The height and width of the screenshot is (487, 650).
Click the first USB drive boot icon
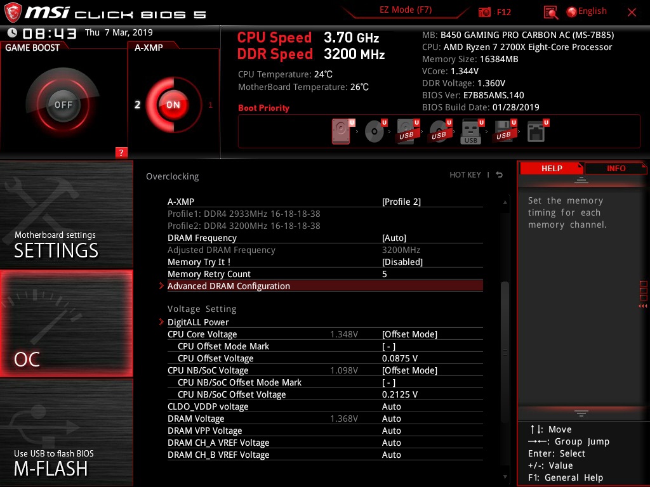406,130
